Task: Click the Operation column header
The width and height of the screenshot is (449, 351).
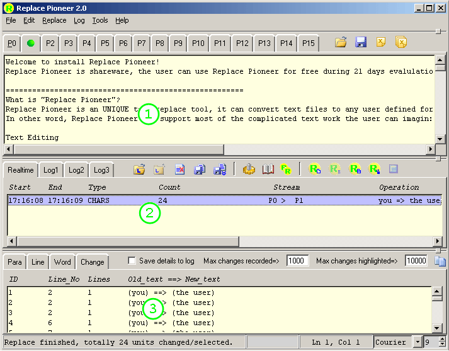Action: [x=399, y=187]
